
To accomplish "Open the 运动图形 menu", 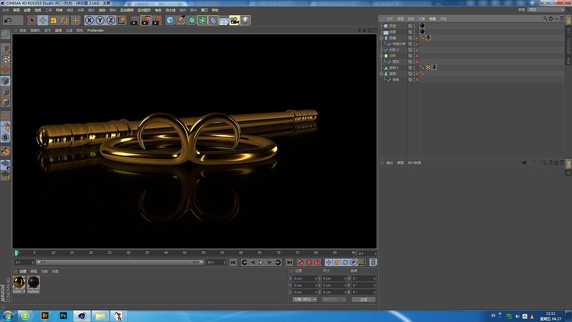I will point(144,10).
